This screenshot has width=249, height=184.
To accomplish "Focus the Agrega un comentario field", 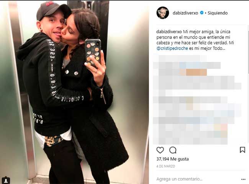I will click(197, 179).
